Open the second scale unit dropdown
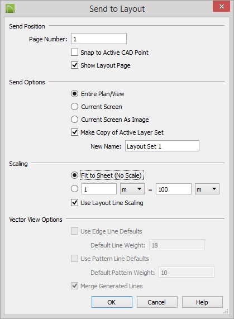 pyautogui.click(x=207, y=189)
